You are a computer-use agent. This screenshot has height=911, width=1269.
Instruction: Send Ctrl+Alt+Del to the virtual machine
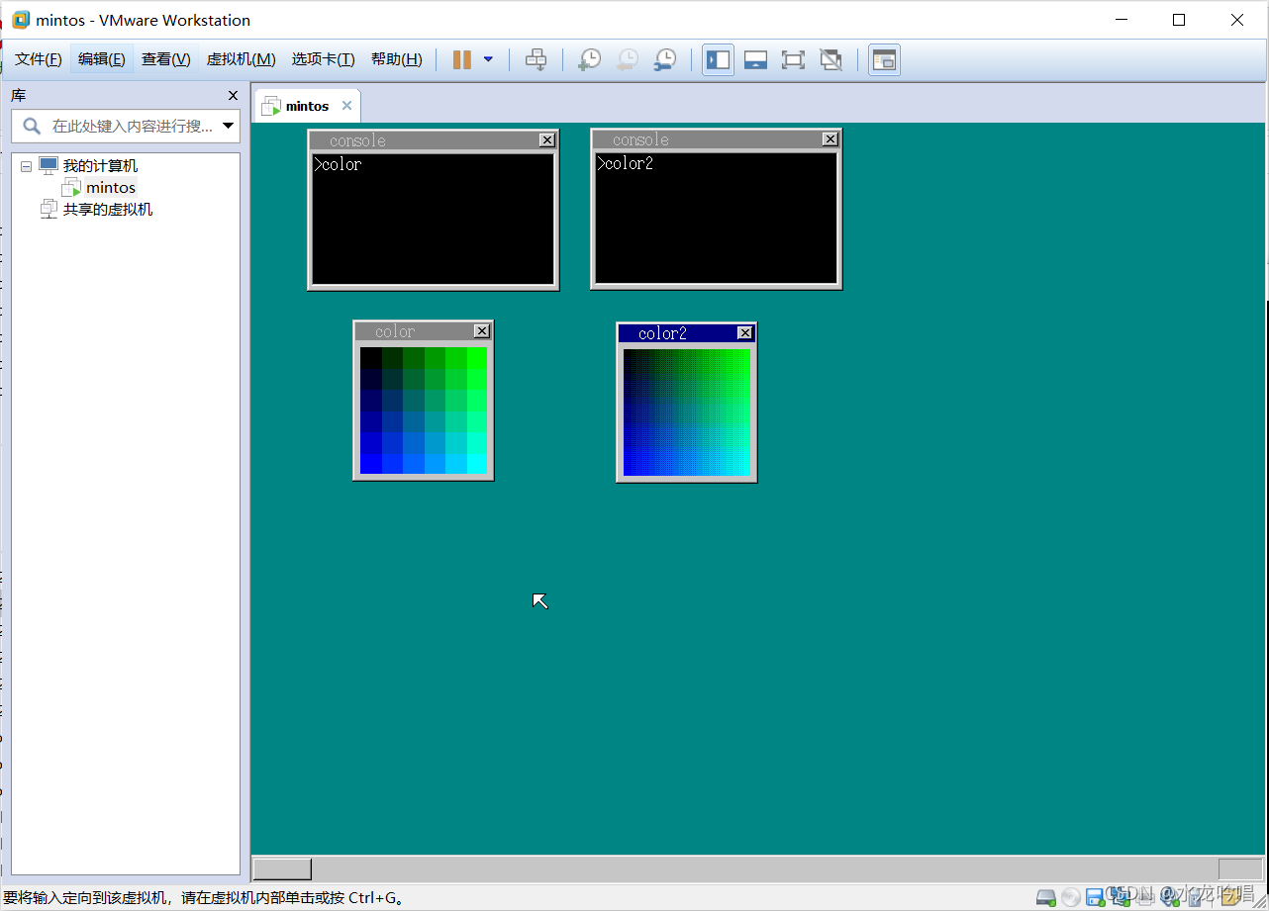point(536,59)
